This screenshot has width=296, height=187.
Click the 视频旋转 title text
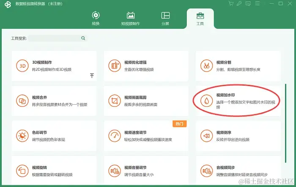(39, 167)
